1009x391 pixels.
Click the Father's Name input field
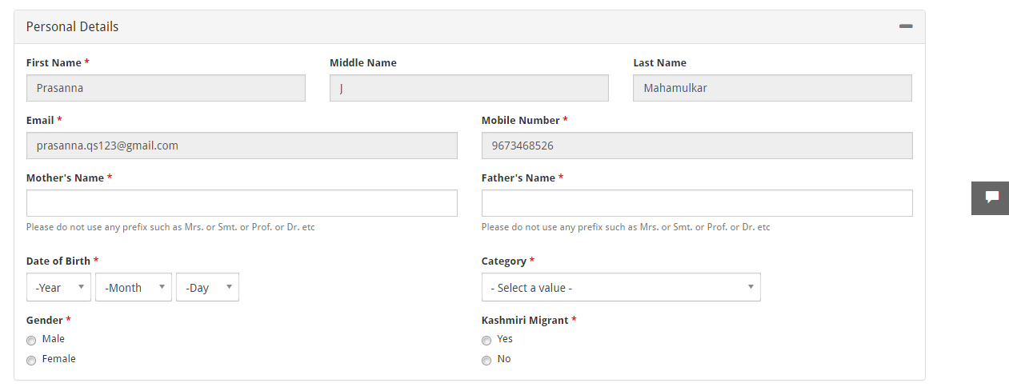tap(697, 203)
